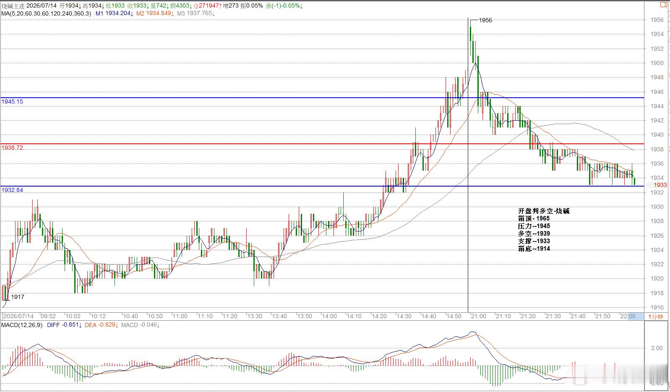Image resolution: width=670 pixels, height=392 pixels.
Task: Click the DEA -0.829 value
Action: click(x=102, y=325)
